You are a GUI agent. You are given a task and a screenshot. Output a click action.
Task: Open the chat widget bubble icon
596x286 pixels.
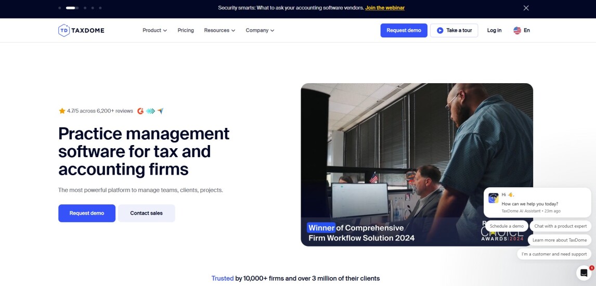(584, 272)
